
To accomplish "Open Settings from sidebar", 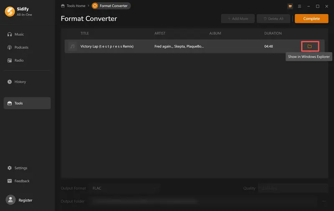I will [27, 168].
